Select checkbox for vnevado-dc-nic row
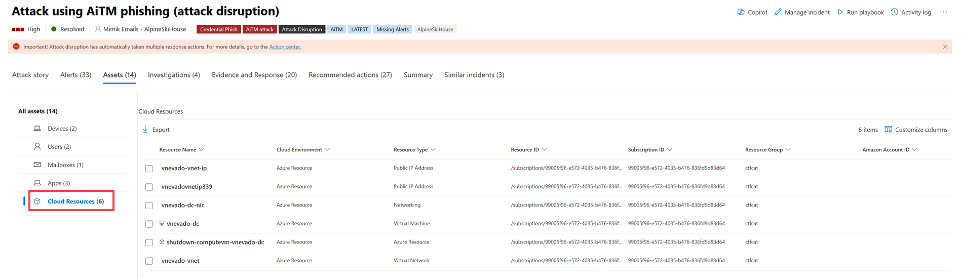The height and width of the screenshot is (279, 962). [x=149, y=206]
